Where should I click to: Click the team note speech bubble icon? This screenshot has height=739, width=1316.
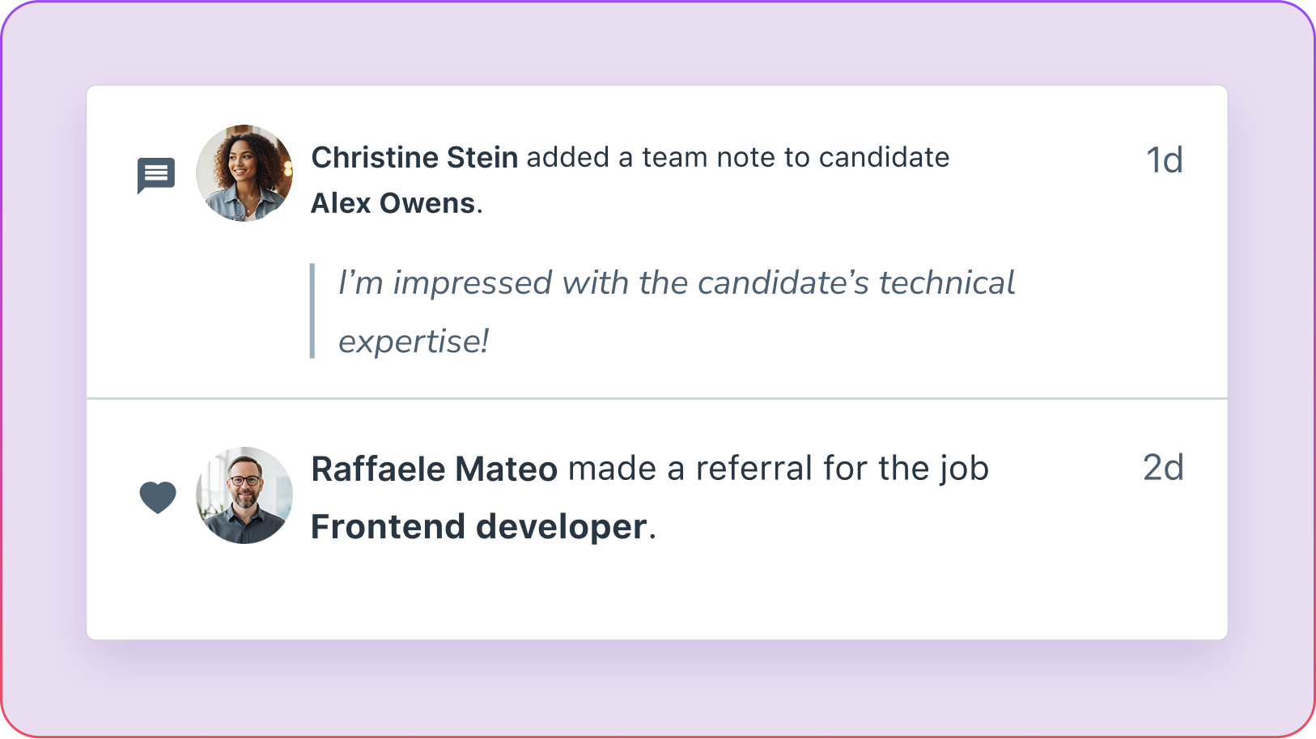156,174
